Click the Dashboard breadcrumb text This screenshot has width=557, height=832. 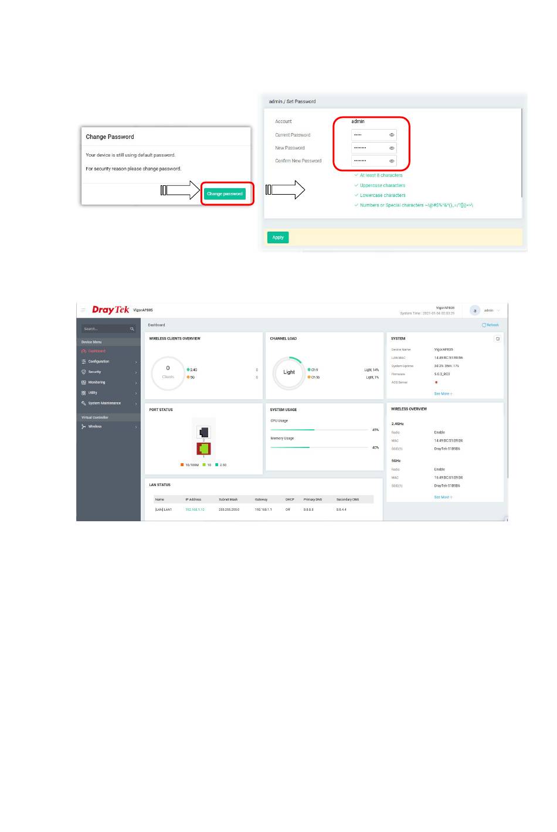[x=157, y=325]
